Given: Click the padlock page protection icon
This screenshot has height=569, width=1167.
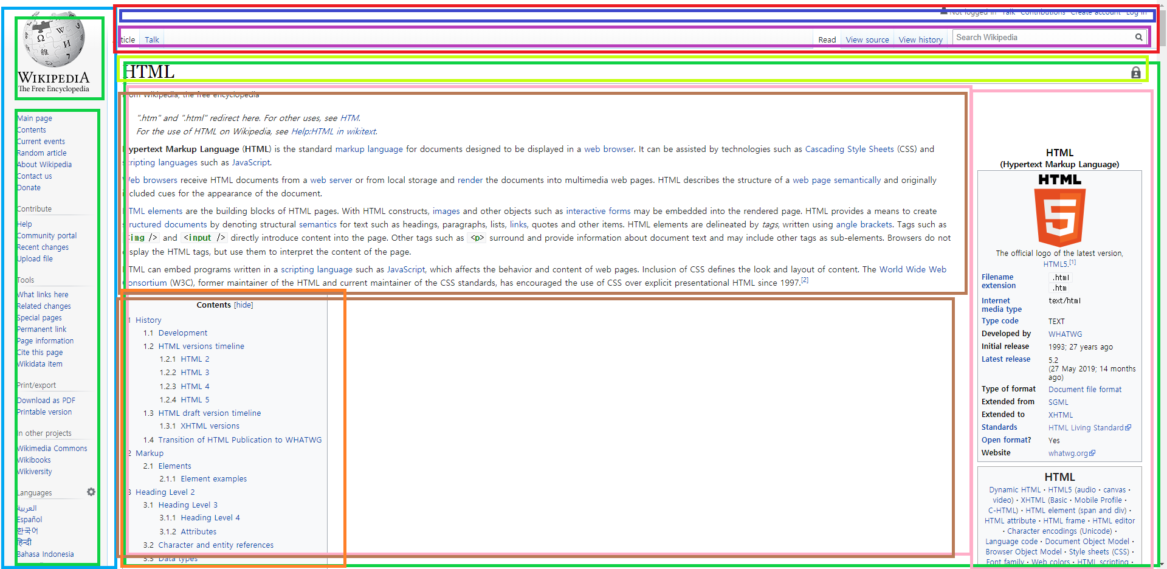Looking at the screenshot, I should tap(1135, 73).
